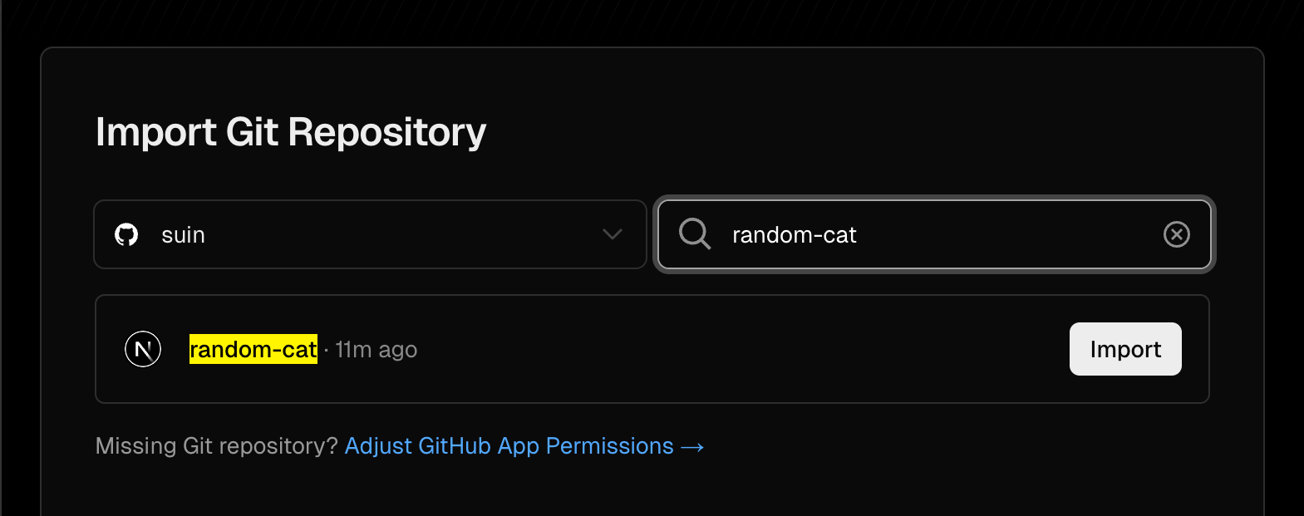Click the 11m ago timestamp
Viewport: 1304px width, 516px height.
point(376,350)
